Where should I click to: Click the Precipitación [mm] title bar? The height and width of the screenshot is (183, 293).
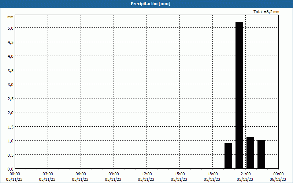pos(146,4)
